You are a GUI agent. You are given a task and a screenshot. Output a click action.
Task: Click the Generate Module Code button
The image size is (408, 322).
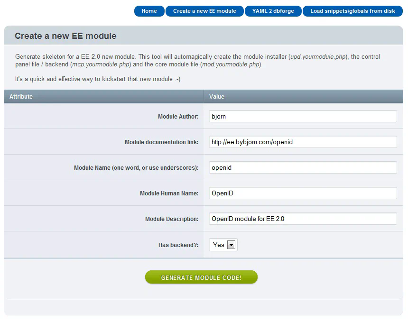201,277
